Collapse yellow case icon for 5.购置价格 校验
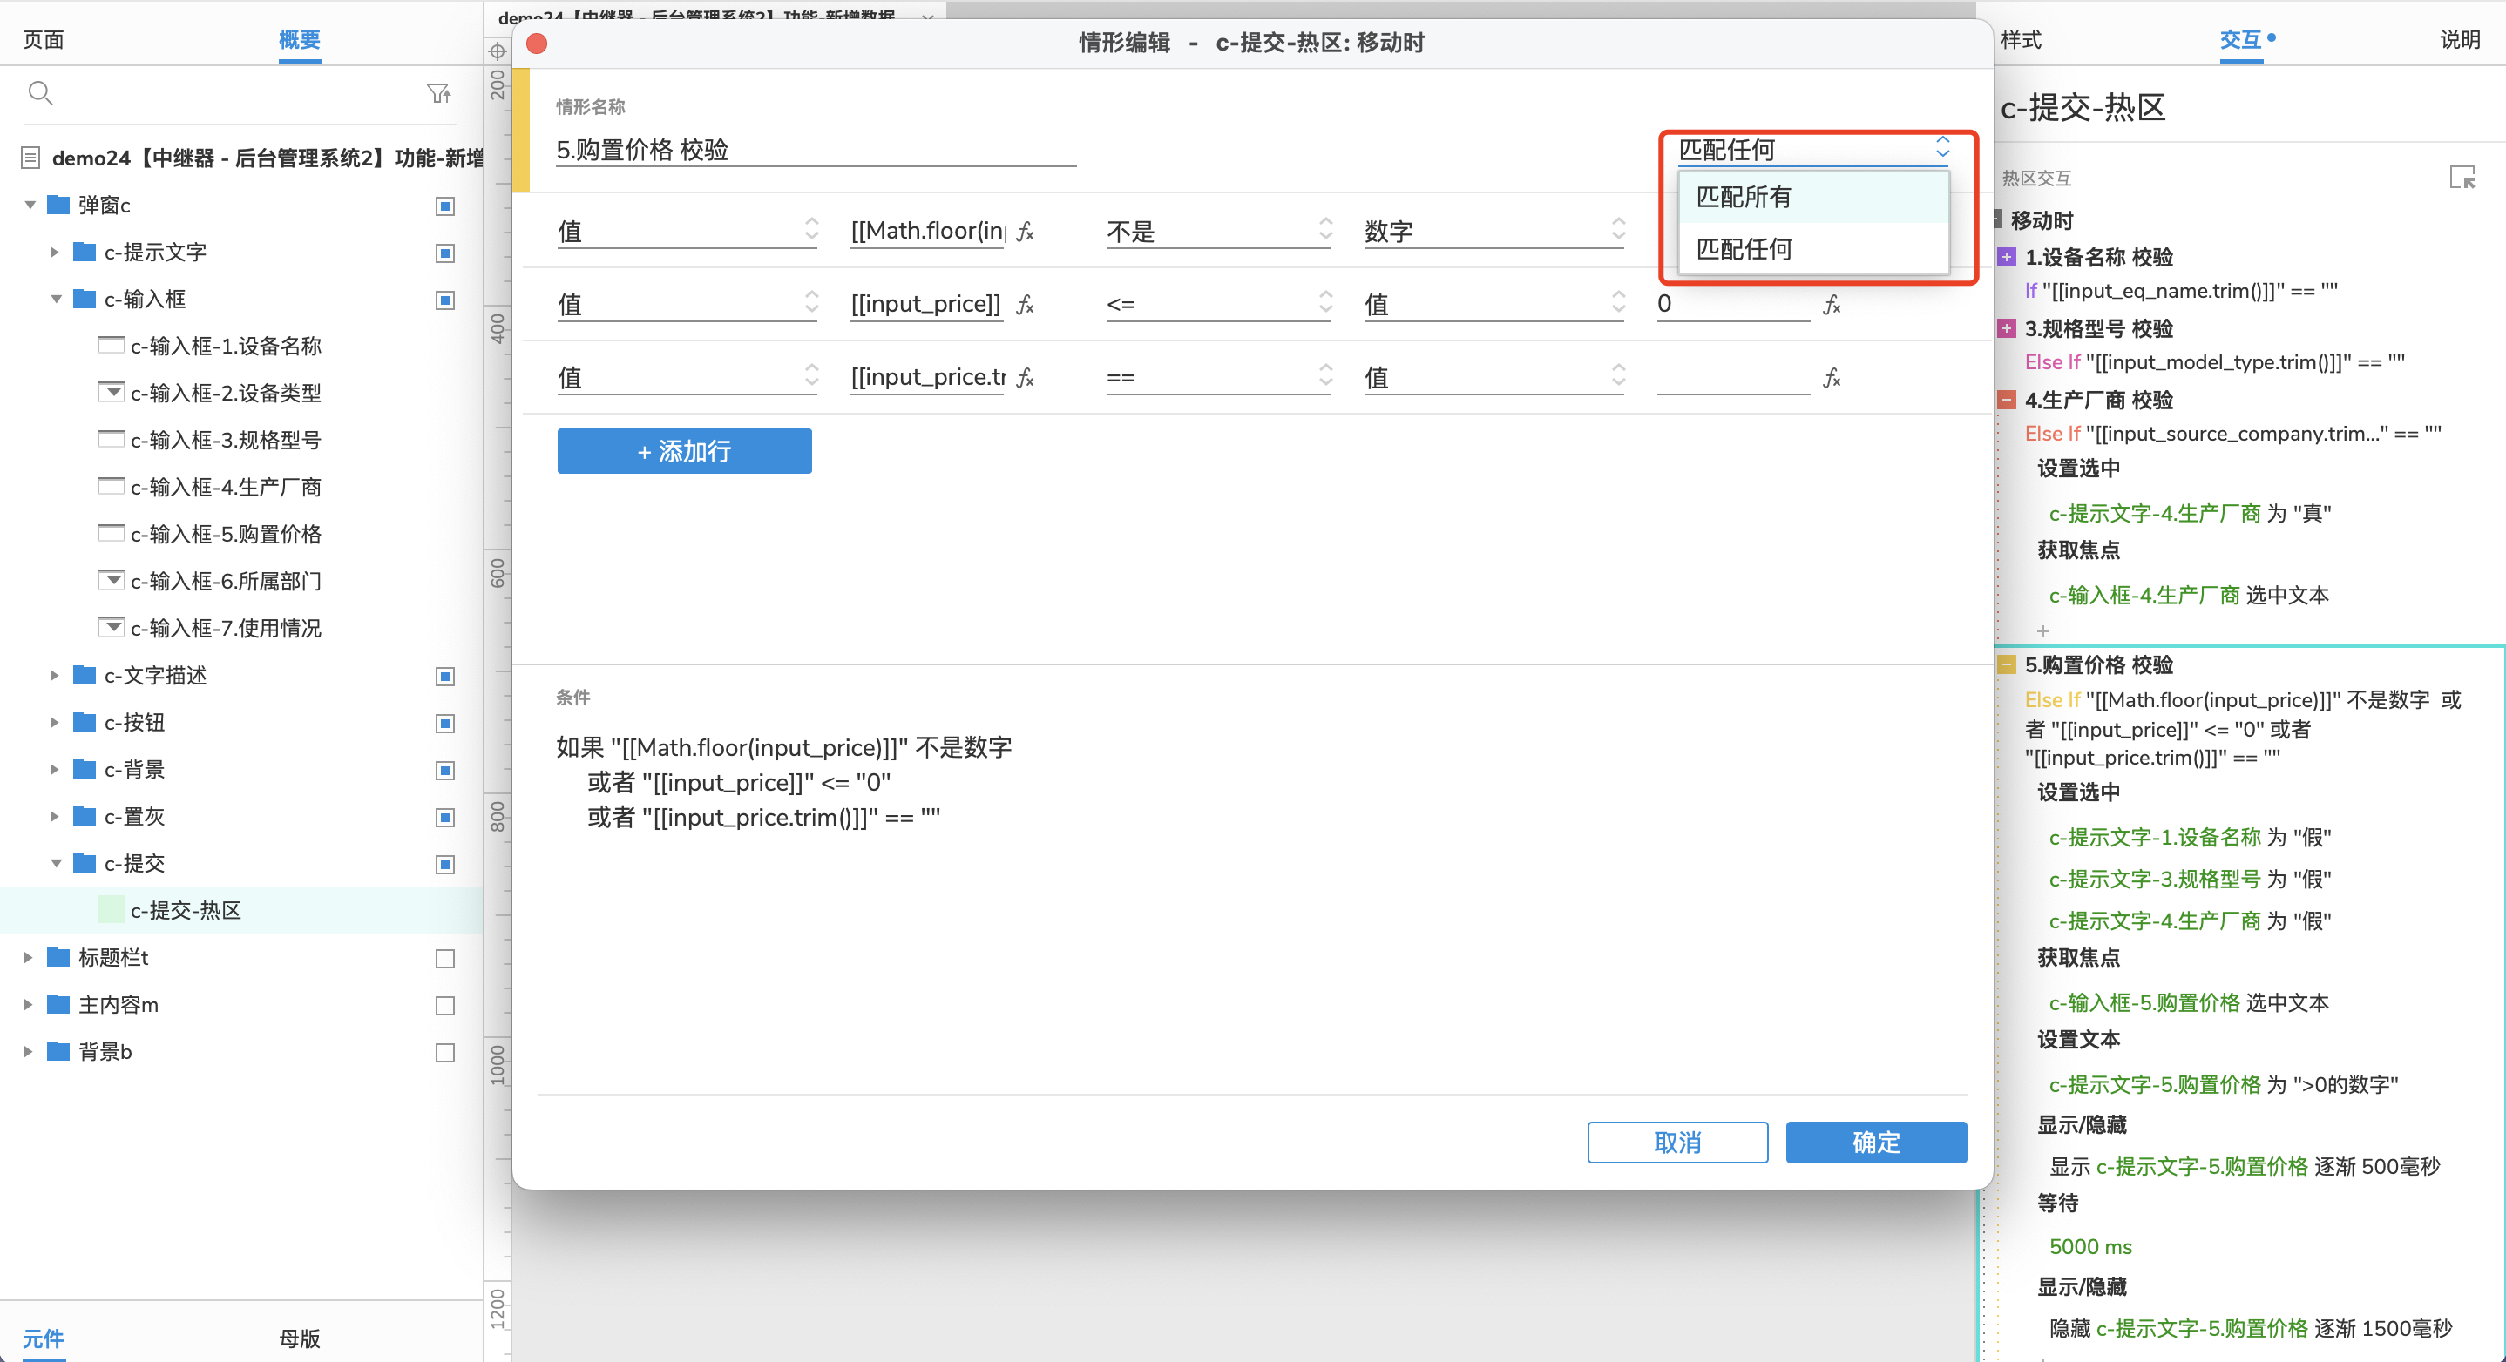This screenshot has width=2506, height=1362. click(x=2006, y=665)
